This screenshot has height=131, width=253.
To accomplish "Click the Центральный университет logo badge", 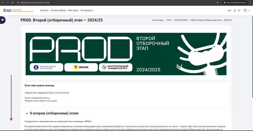I will click(x=115, y=67).
